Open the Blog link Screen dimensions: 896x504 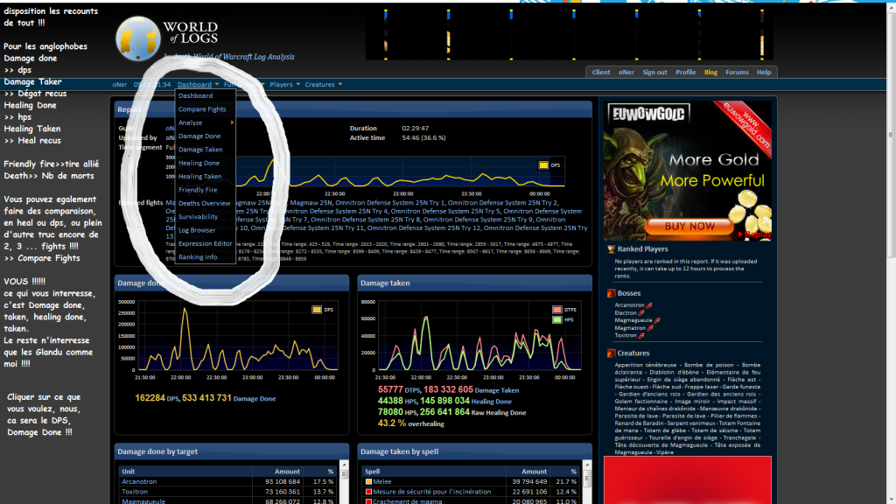pyautogui.click(x=710, y=72)
